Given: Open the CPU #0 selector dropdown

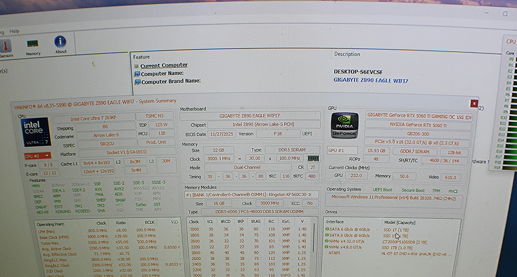Looking at the screenshot, I should coord(37,156).
